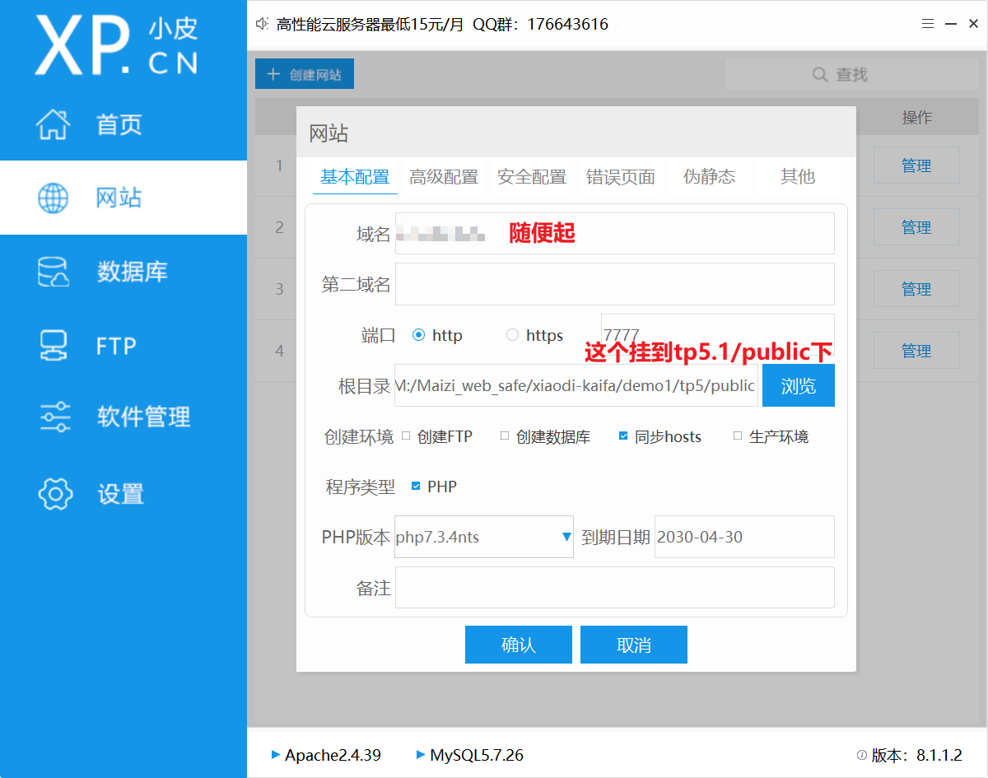Click the MySQL5.7.26 status text
The width and height of the screenshot is (988, 778).
coord(477,755)
